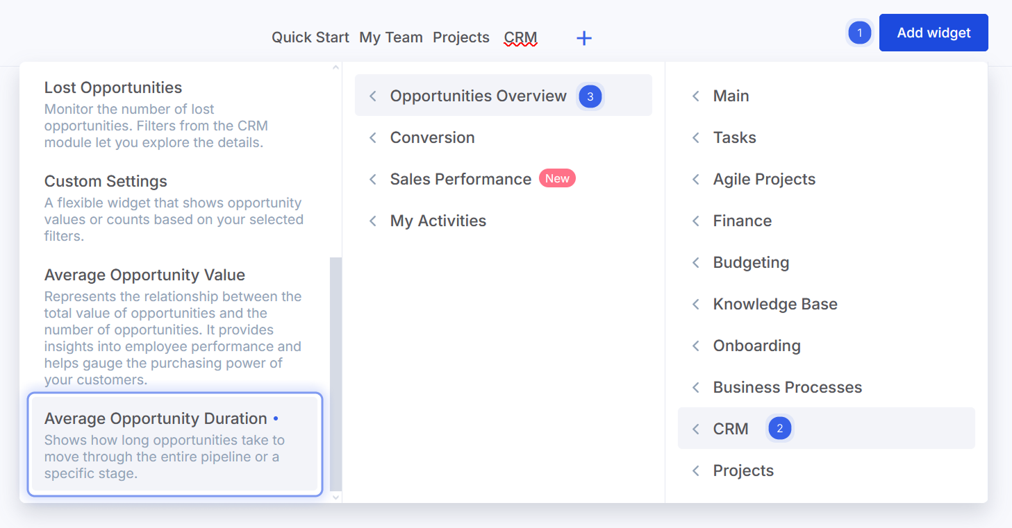Switch to the My Team tab
The height and width of the screenshot is (528, 1012).
pyautogui.click(x=391, y=37)
